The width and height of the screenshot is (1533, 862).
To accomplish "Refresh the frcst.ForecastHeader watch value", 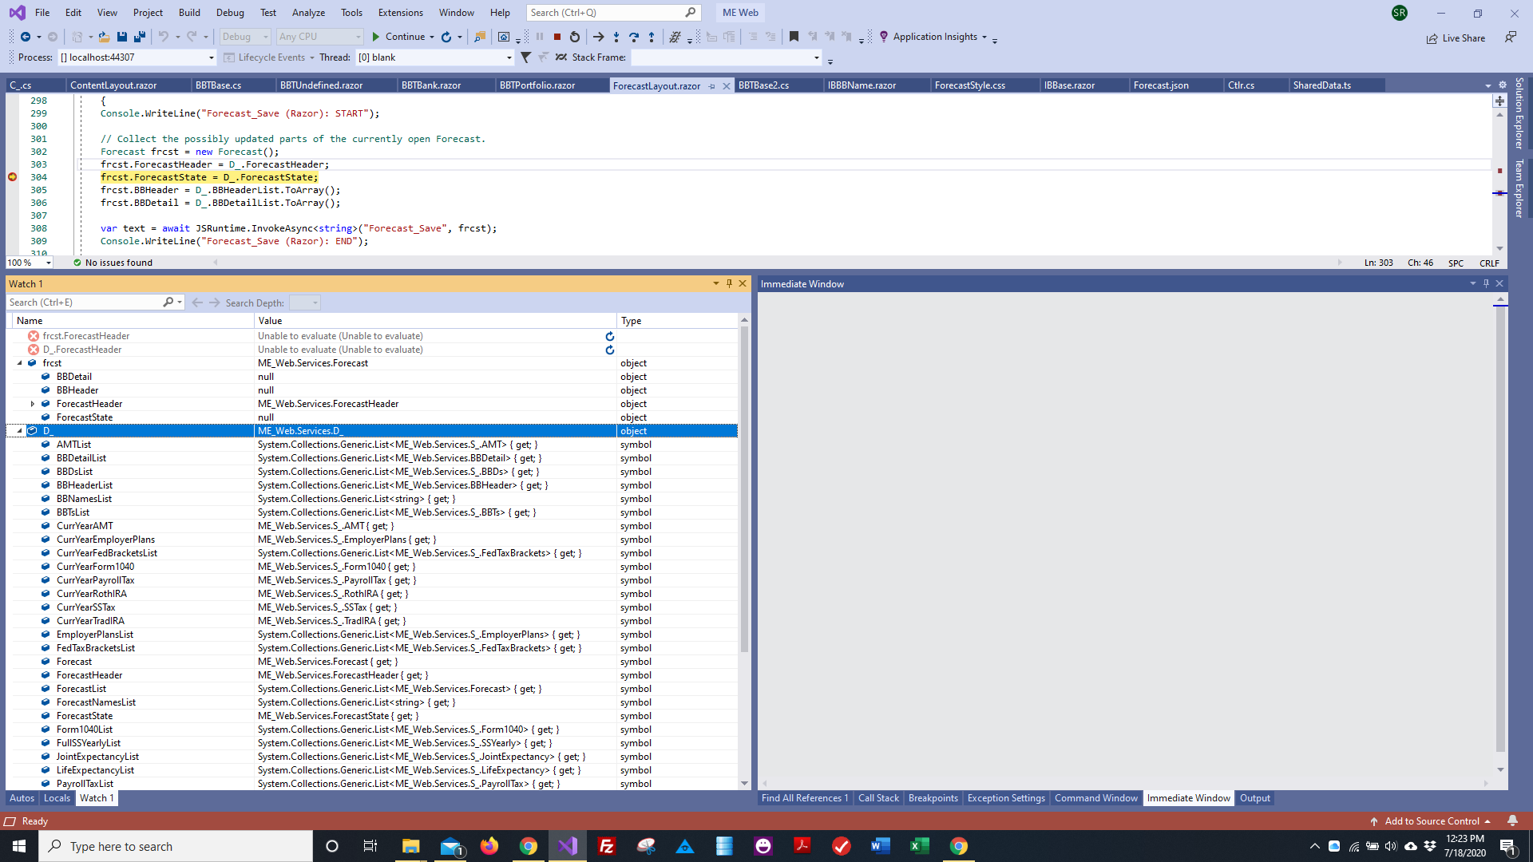I will click(610, 336).
